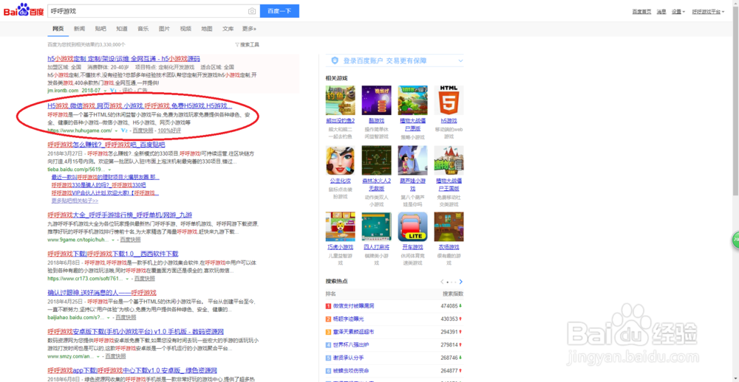The height and width of the screenshot is (382, 739).
Task: Switch to the 贴吧 tab
Action: click(101, 29)
